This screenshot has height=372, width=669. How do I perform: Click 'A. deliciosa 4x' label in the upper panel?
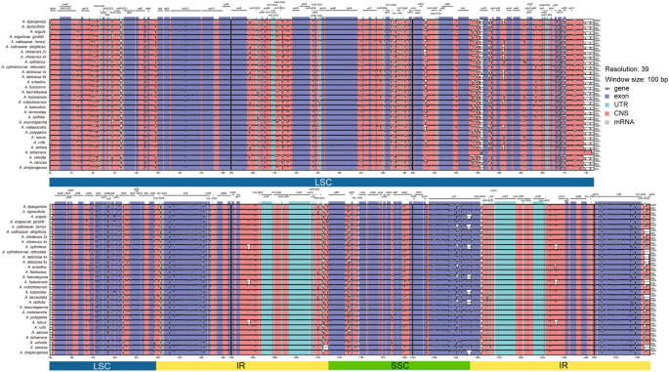34,72
